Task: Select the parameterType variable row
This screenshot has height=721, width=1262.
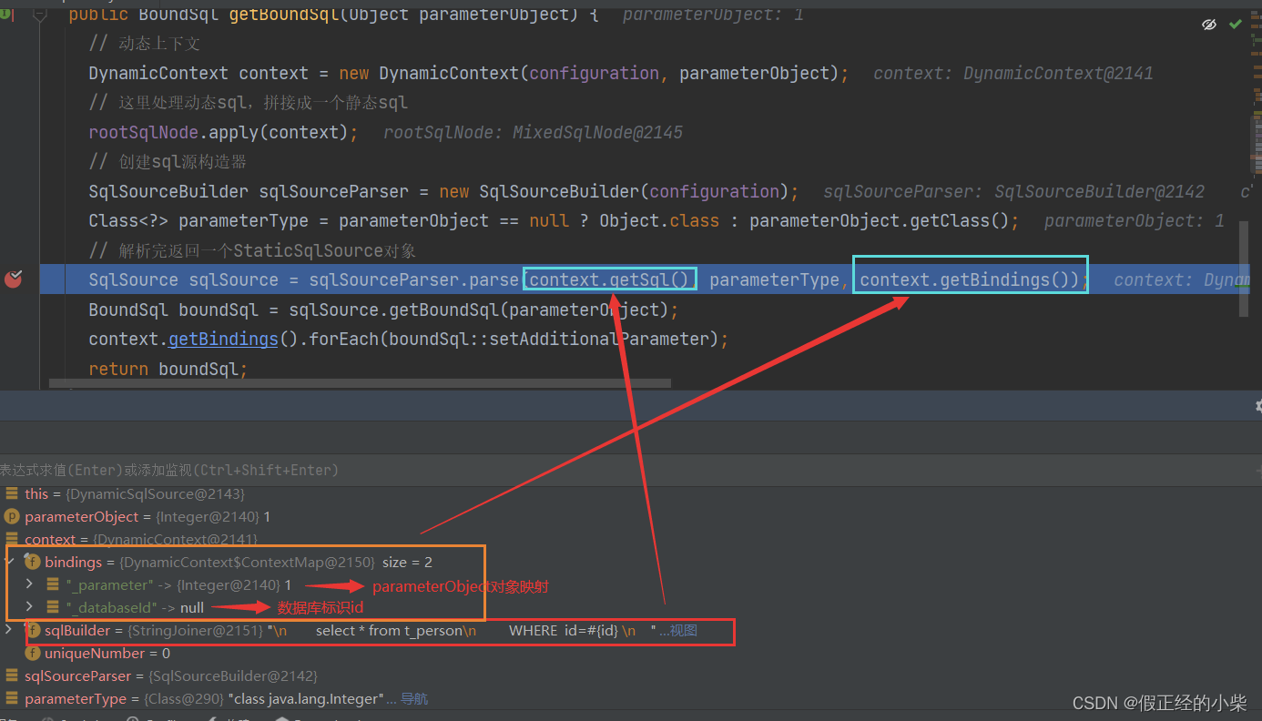Action: [631, 699]
